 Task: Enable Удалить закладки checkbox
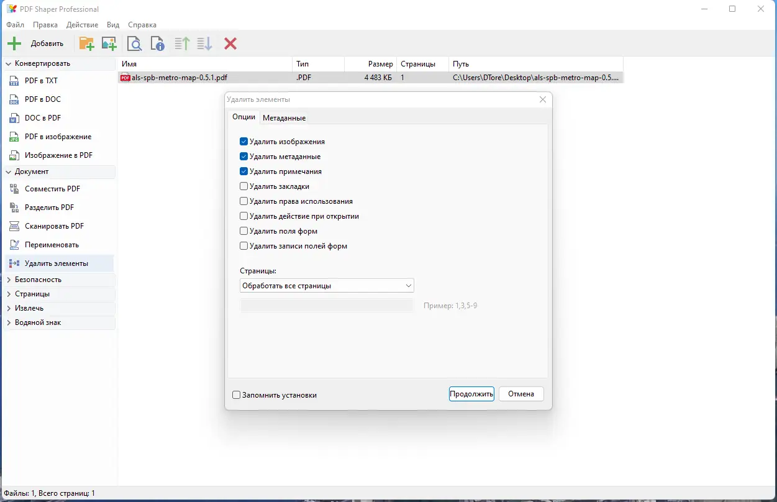[243, 186]
